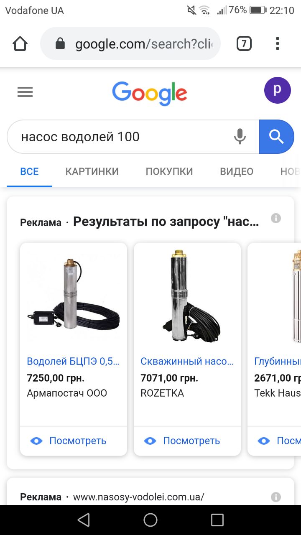Open Chrome three-dot overflow menu
Image resolution: width=301 pixels, height=535 pixels.
[x=278, y=43]
